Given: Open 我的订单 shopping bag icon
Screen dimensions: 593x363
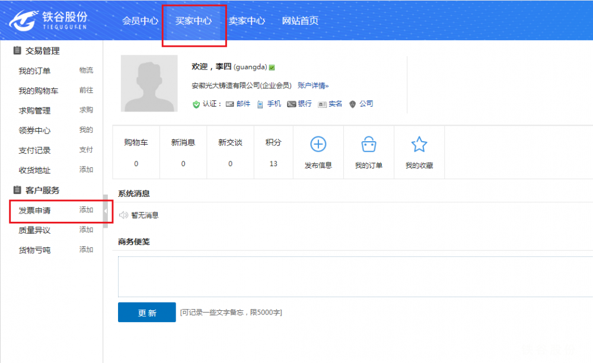Looking at the screenshot, I should point(369,144).
